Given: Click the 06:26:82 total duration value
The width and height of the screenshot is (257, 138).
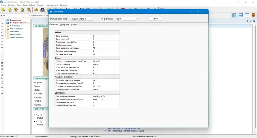Looking at the screenshot, I should point(96,61).
